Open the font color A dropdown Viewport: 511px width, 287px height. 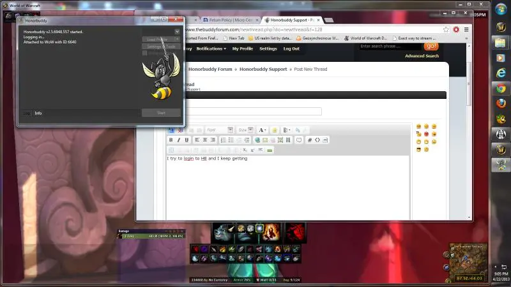click(263, 130)
